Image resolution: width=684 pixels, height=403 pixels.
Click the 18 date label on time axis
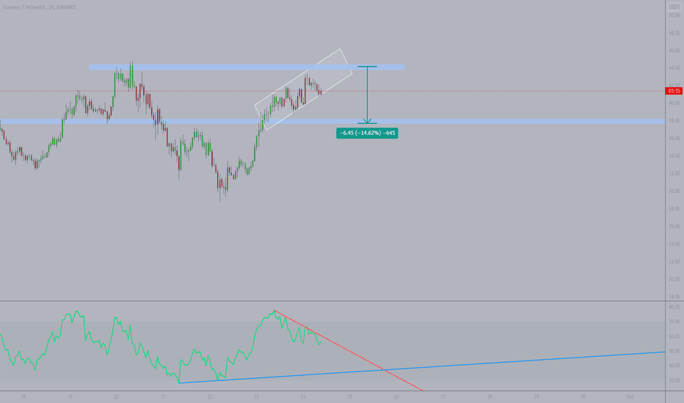pyautogui.click(x=23, y=397)
